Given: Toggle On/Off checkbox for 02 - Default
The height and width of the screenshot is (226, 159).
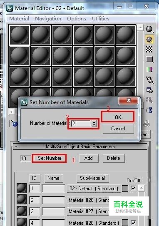Looking at the screenshot, I should pos(133,188).
